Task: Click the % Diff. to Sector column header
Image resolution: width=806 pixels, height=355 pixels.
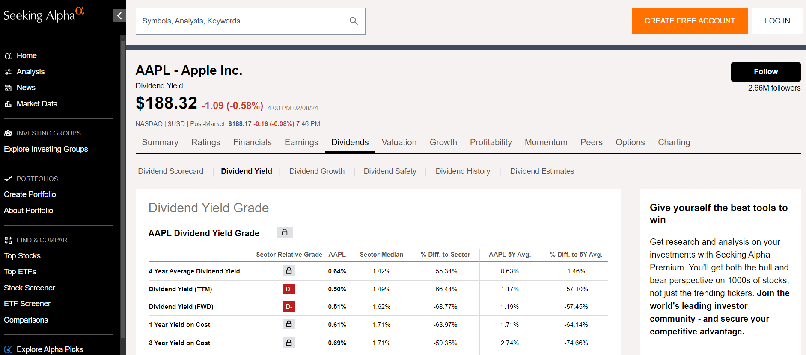Action: (445, 255)
